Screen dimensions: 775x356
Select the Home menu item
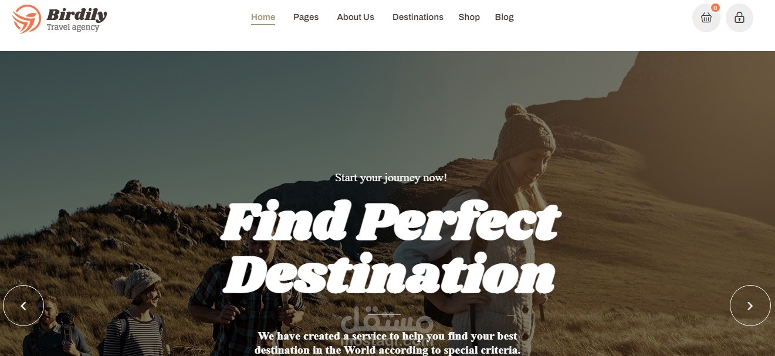click(263, 17)
